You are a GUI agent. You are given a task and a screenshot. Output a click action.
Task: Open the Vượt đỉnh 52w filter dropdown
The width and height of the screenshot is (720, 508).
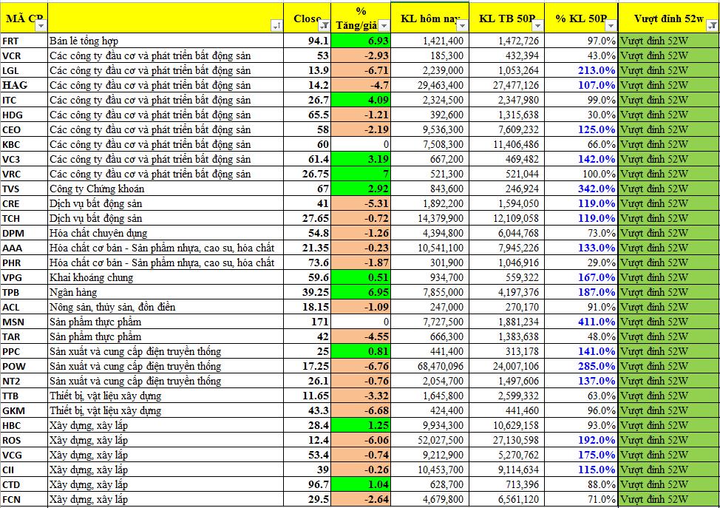pos(712,26)
